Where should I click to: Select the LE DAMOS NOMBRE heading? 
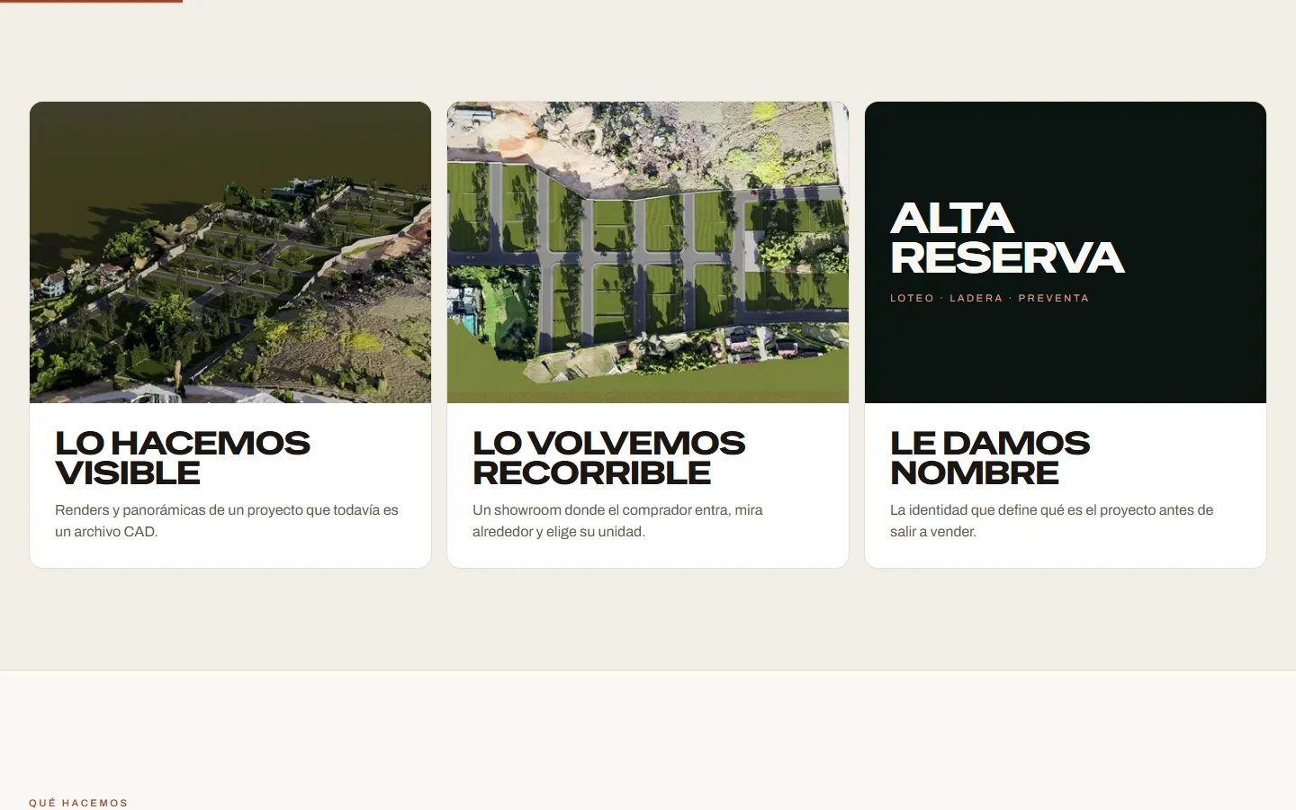(x=990, y=457)
